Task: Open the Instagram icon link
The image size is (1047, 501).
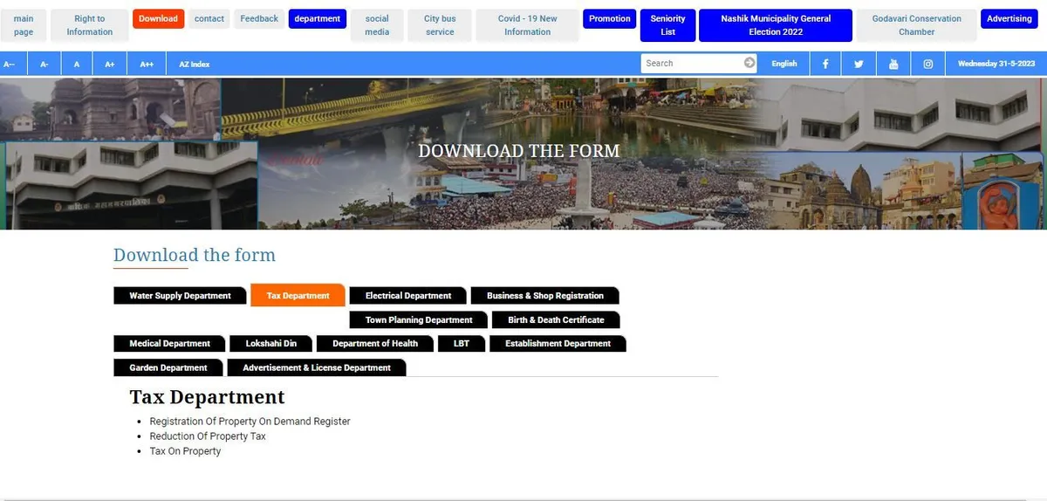Action: click(x=928, y=64)
